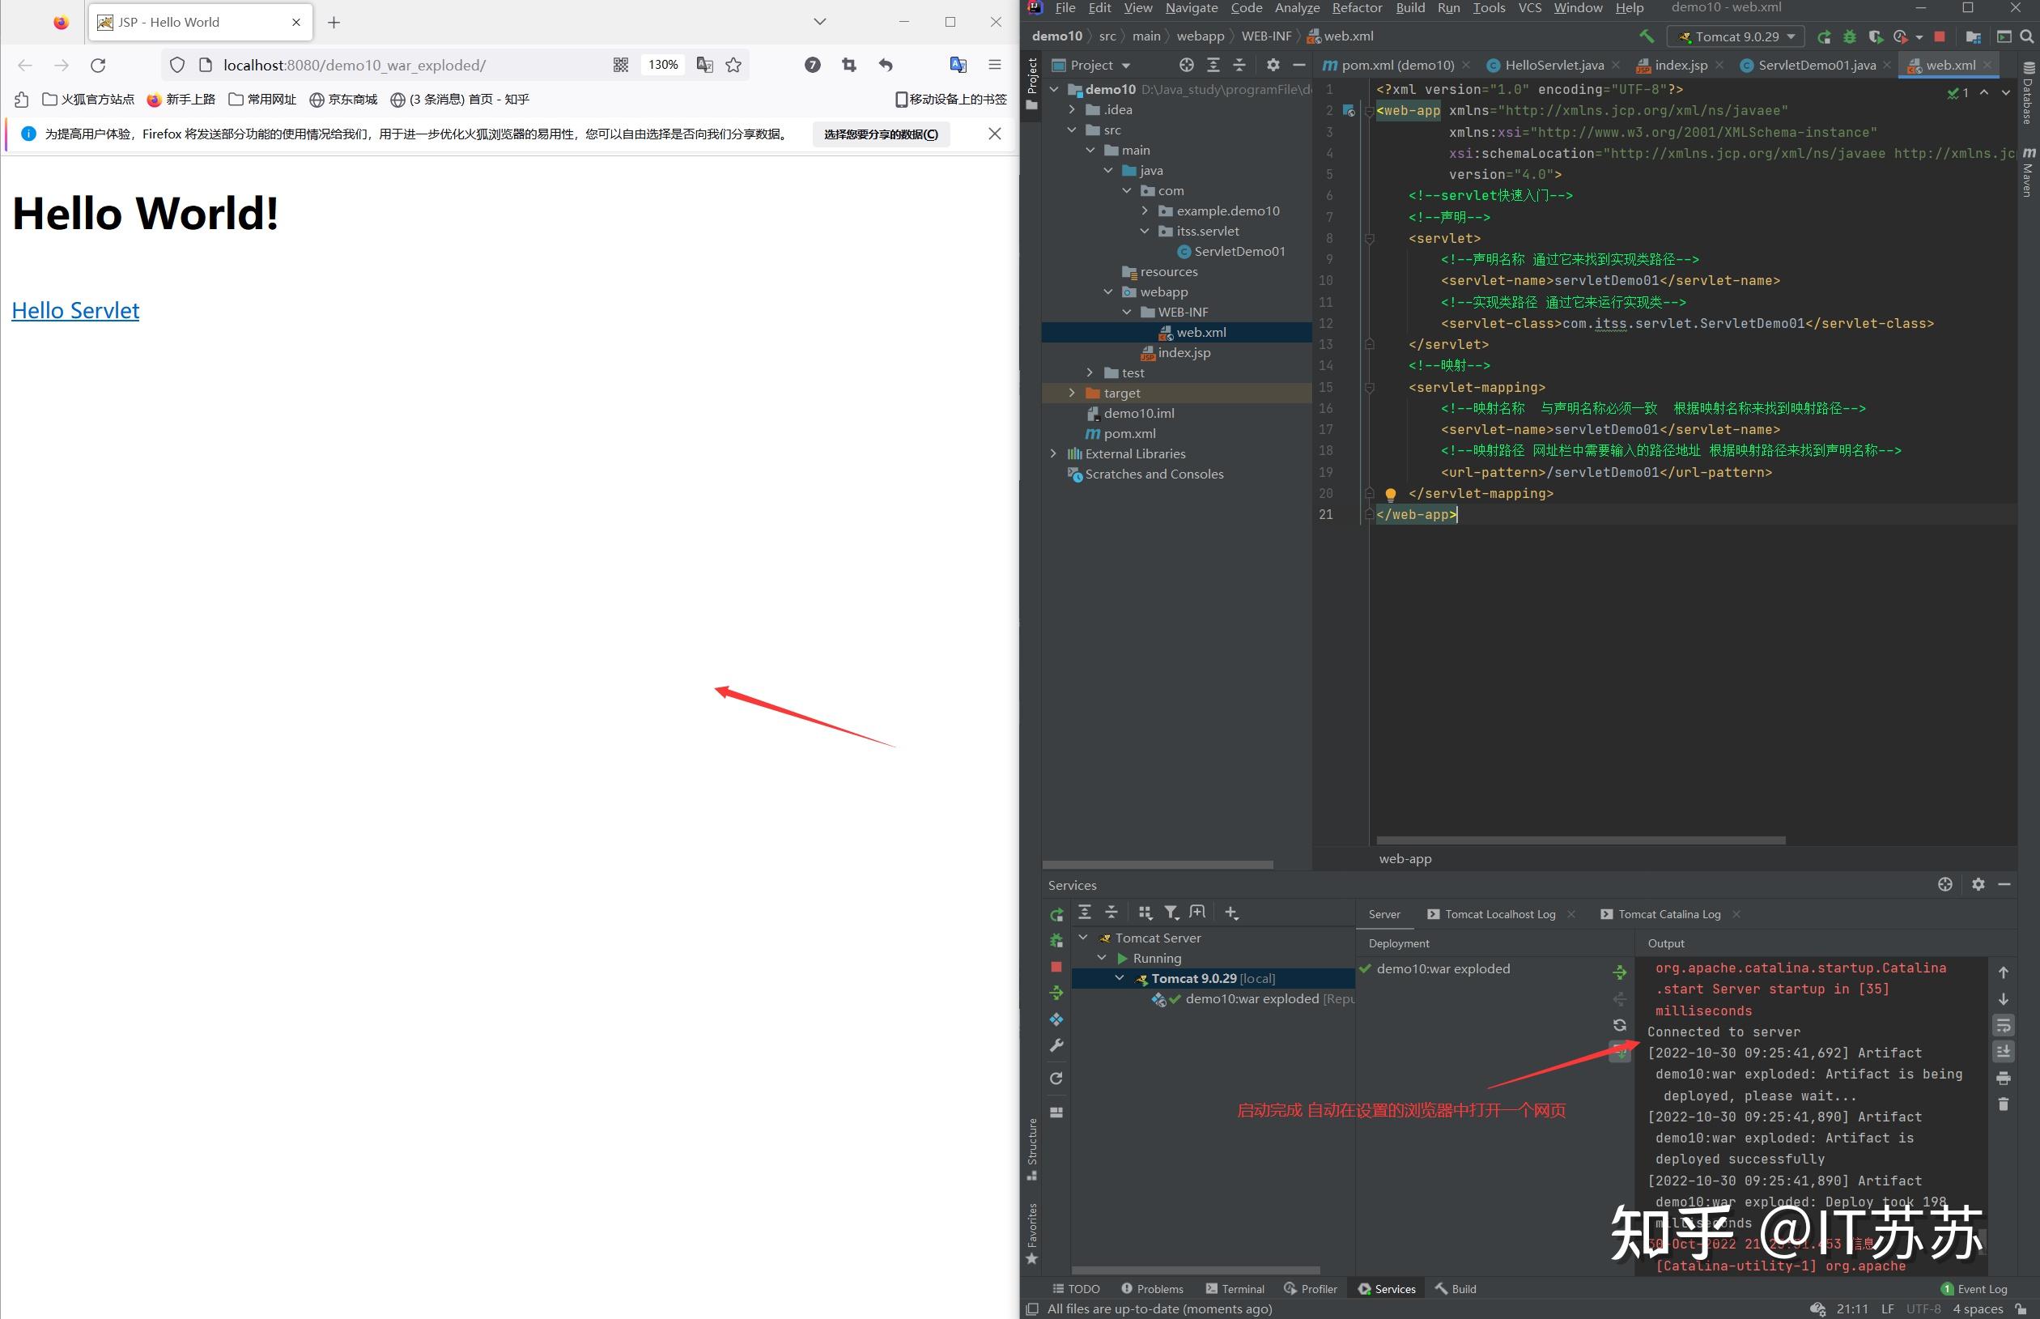This screenshot has height=1319, width=2040.
Task: Open the Refactor menu
Action: point(1356,9)
